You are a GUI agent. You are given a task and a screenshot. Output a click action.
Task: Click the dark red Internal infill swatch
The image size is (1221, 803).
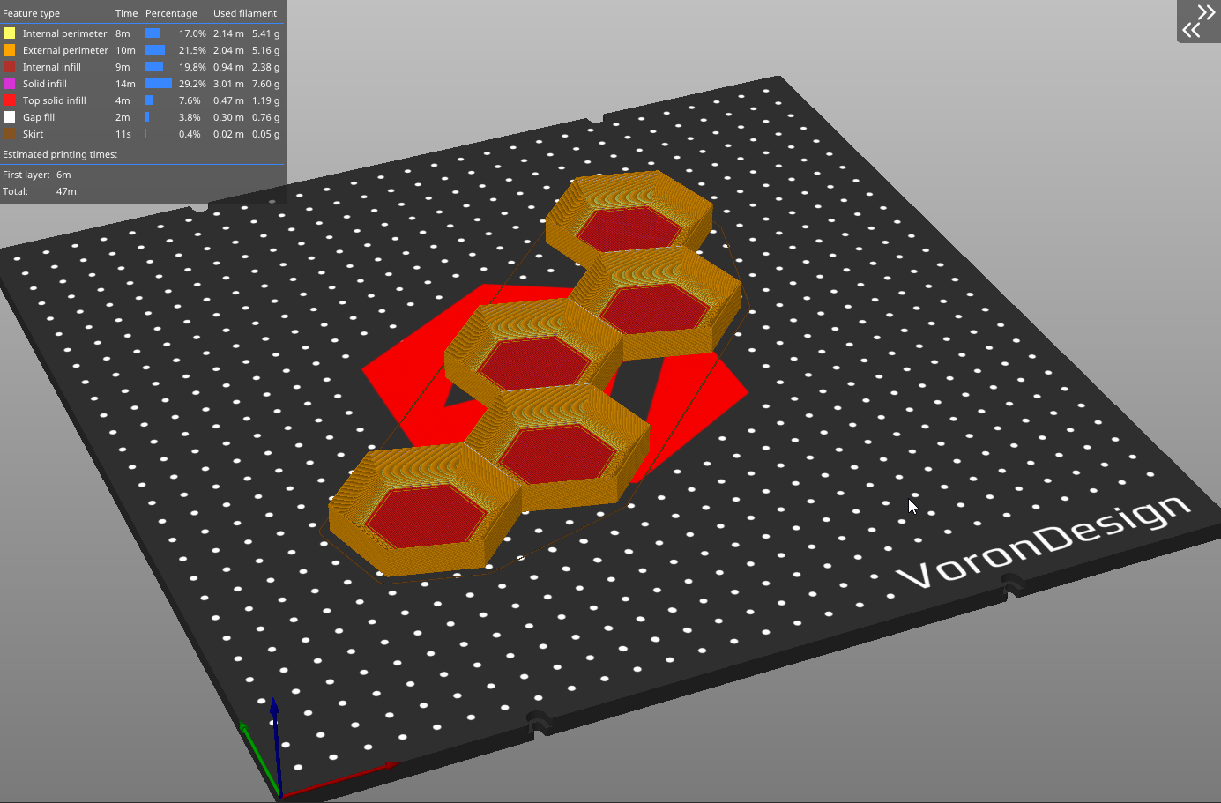coord(10,67)
